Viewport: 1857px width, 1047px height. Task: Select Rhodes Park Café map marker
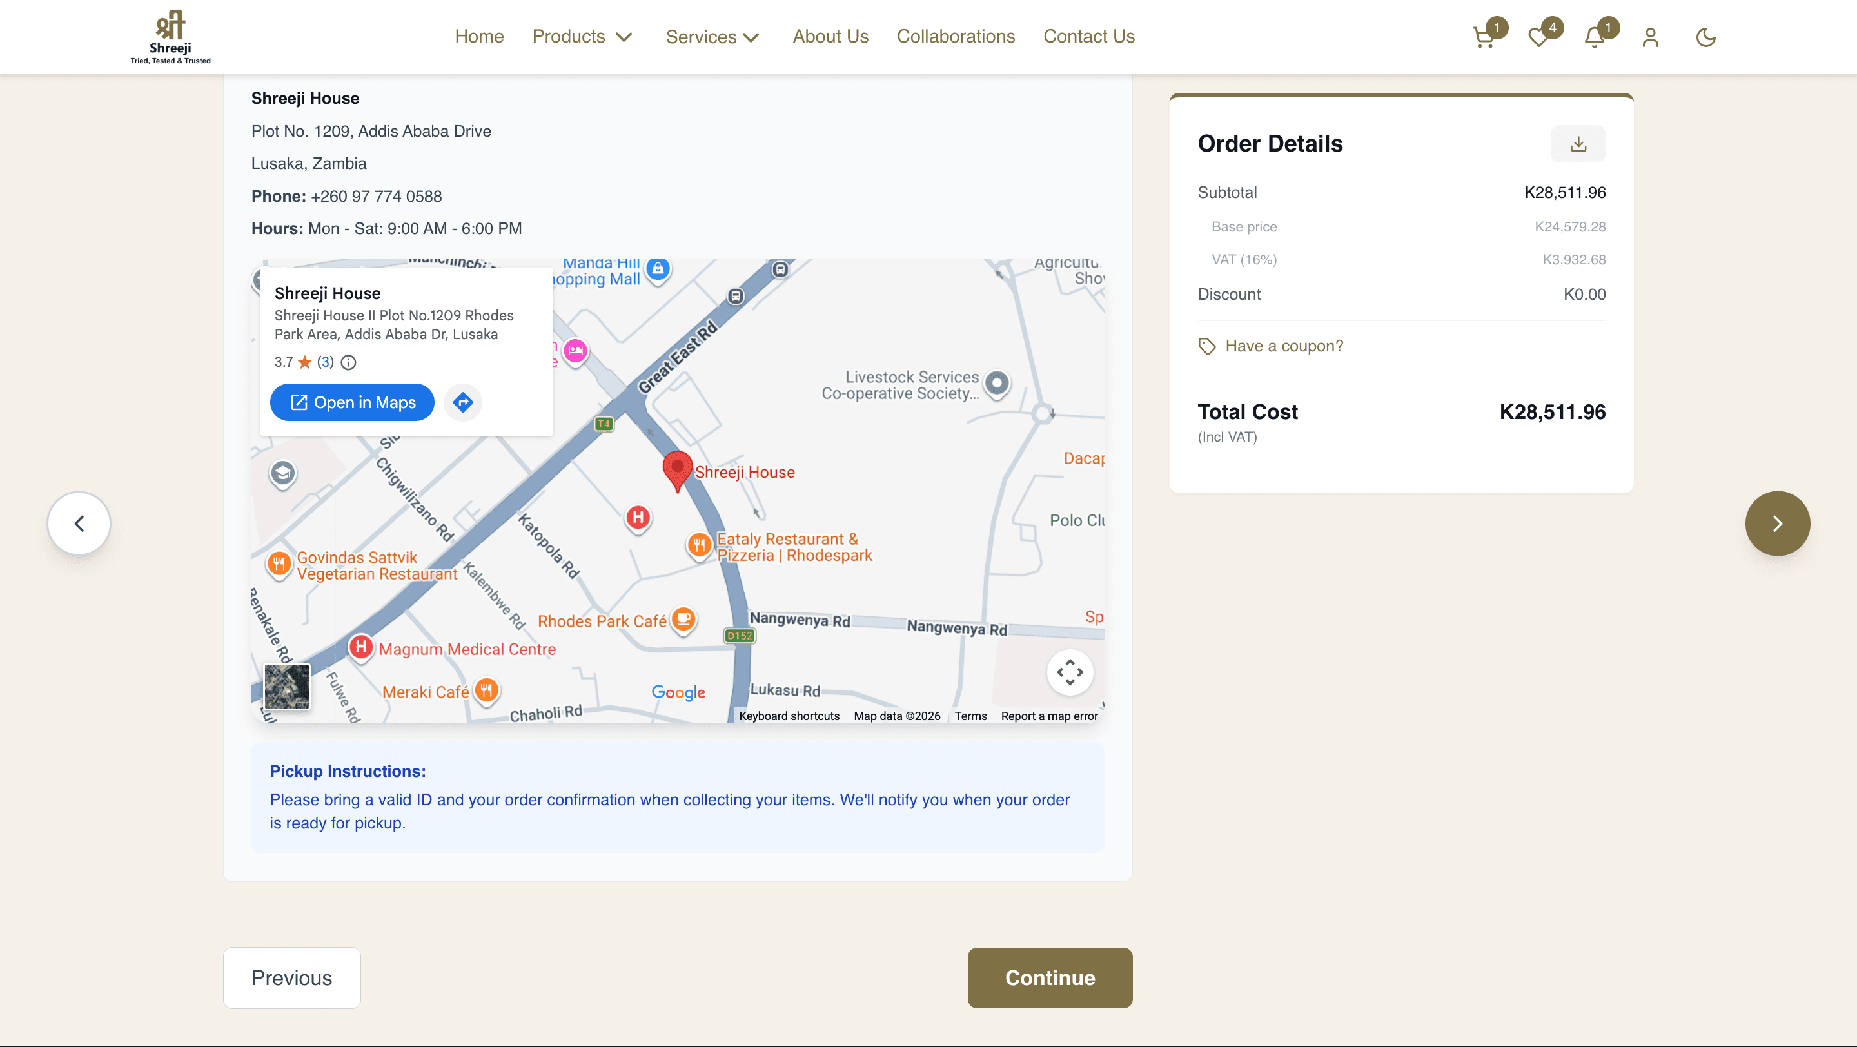[x=683, y=620]
